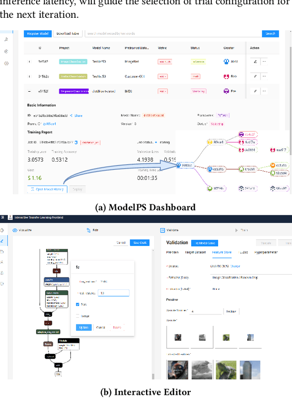Collapse the expanded e5f52f table row
The width and height of the screenshot is (292, 398).
[x=30, y=91]
